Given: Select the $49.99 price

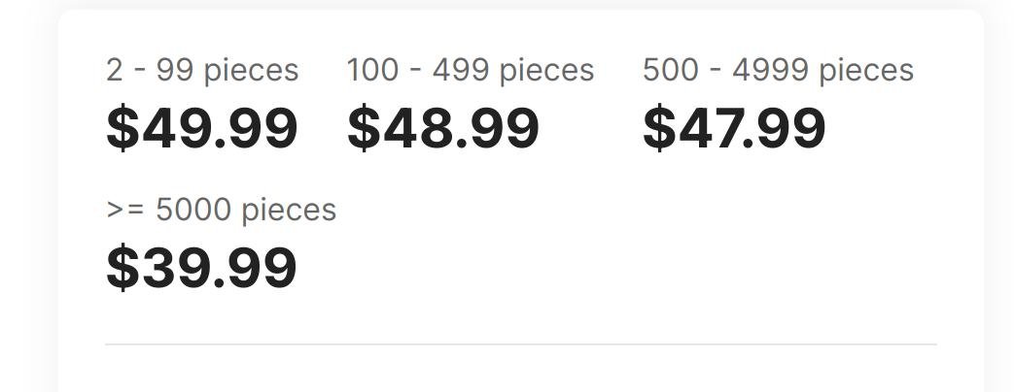Looking at the screenshot, I should coord(201,128).
